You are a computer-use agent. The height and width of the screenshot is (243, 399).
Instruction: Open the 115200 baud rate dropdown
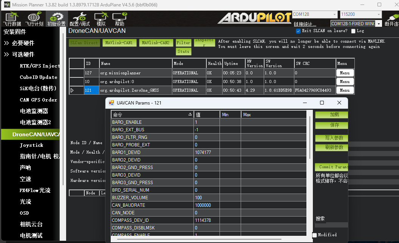click(x=379, y=14)
